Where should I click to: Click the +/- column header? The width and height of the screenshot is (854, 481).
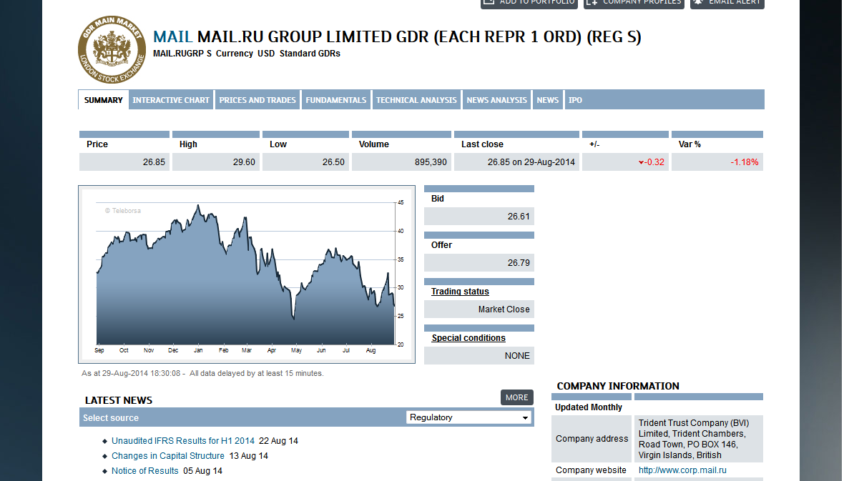[x=594, y=144]
